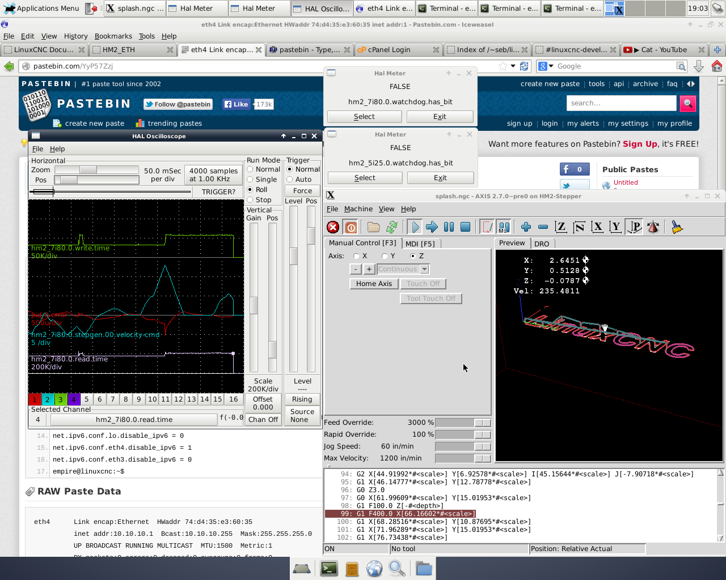726x580 pixels.
Task: Toggle skip lines with slash icon
Action: (487, 227)
